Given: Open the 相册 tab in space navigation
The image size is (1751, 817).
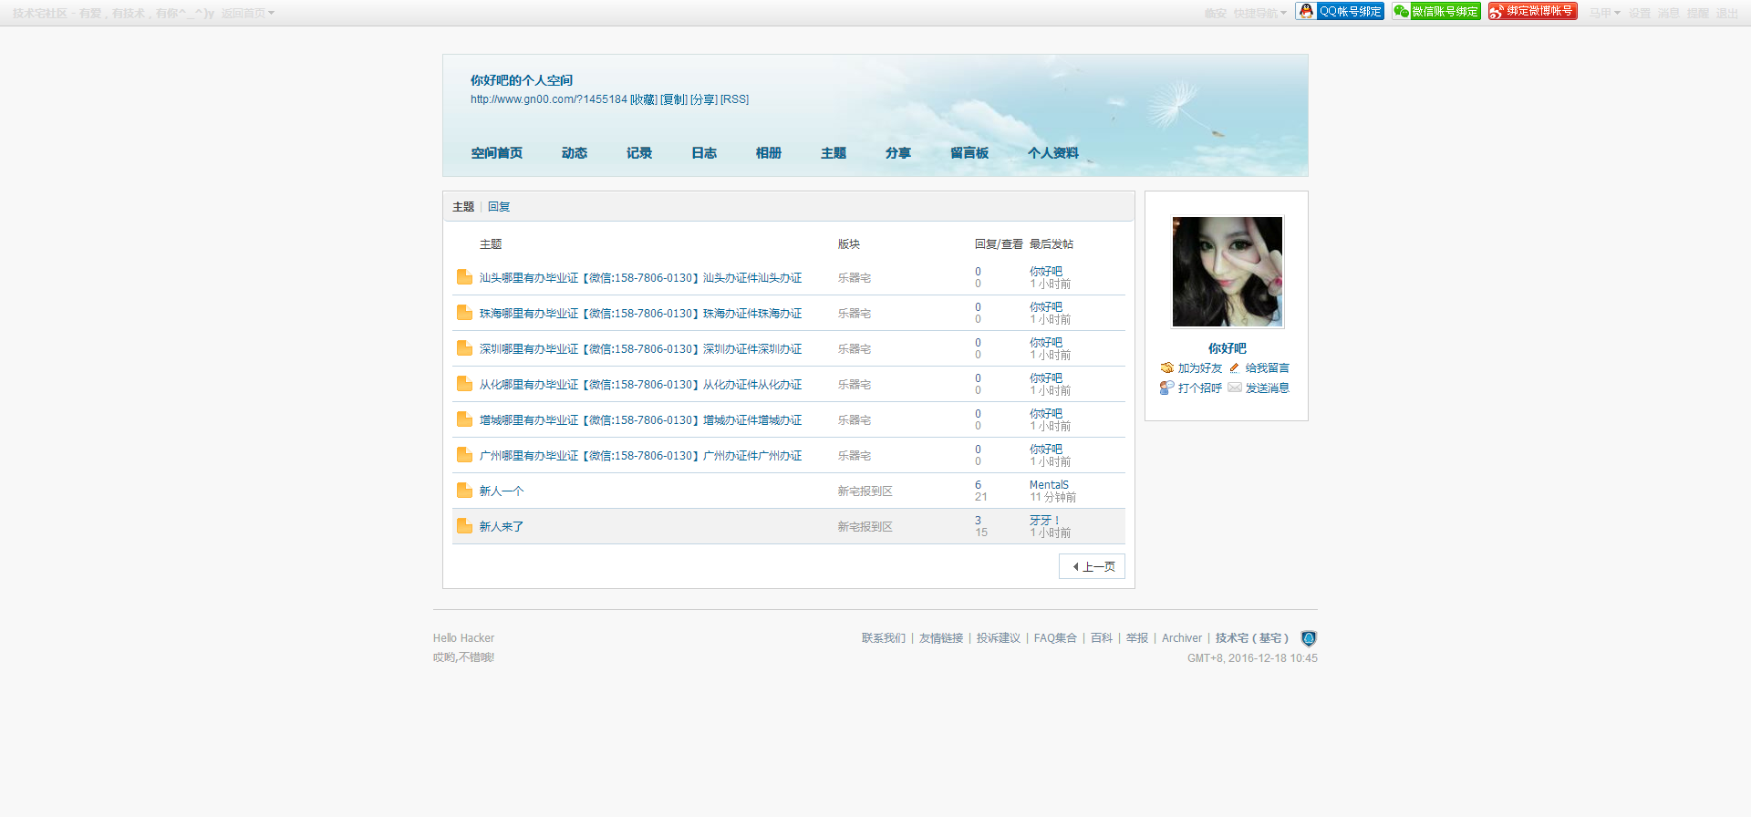Looking at the screenshot, I should pos(769,153).
